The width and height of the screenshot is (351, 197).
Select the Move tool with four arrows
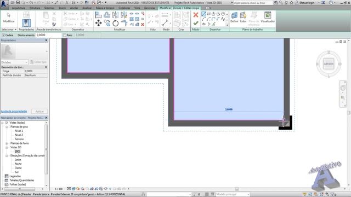[x=98, y=23]
